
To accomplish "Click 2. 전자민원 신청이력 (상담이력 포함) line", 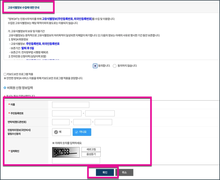I will coord(27,56).
